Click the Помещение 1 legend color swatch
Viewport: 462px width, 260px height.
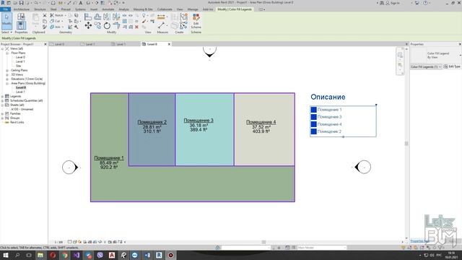(x=314, y=110)
